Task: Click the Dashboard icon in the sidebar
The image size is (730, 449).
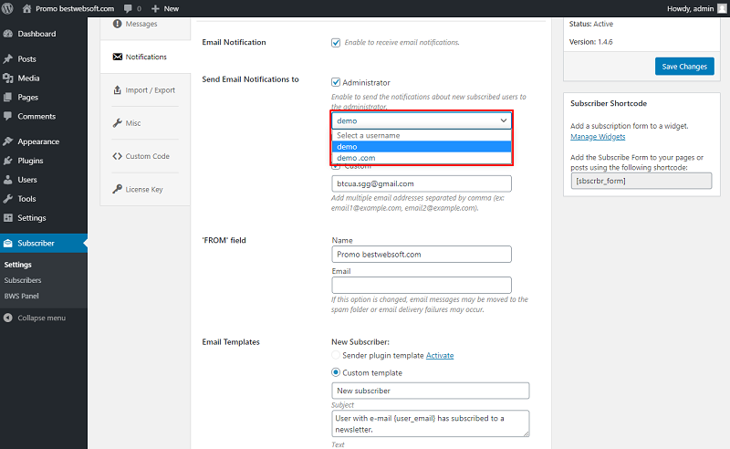Action: (8, 34)
